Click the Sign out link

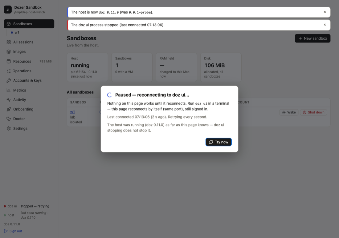(13, 231)
